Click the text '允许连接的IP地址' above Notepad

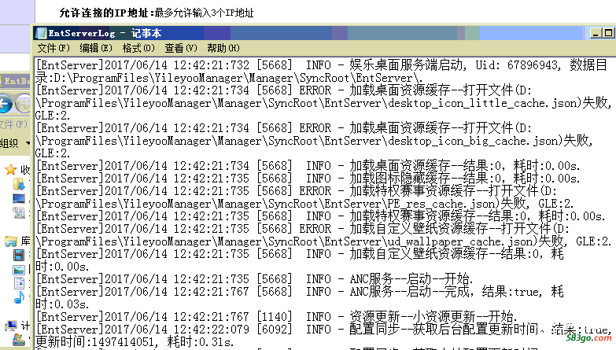[x=104, y=13]
